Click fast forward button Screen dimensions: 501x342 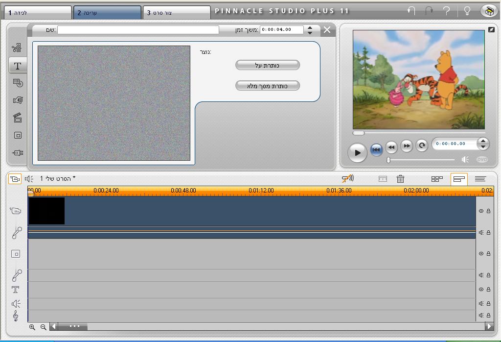pos(407,146)
